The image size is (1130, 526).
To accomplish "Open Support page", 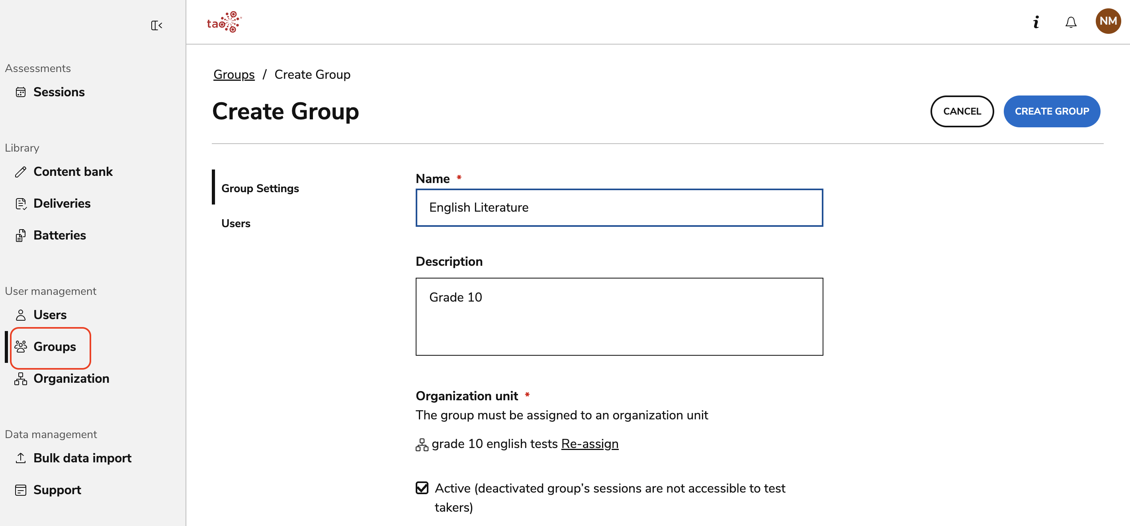I will point(57,490).
